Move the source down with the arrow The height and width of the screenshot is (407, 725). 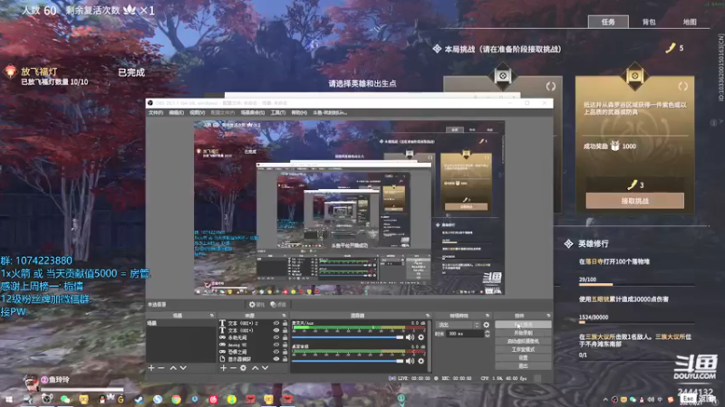tap(265, 368)
